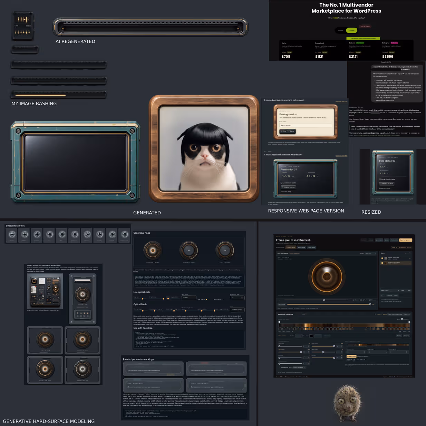The image size is (426, 426).
Task: Select the hex socket fastener icon
Action: coord(62,234)
